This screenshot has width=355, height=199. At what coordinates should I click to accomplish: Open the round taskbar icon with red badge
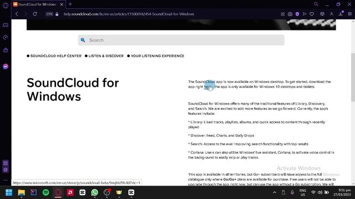[106, 192]
